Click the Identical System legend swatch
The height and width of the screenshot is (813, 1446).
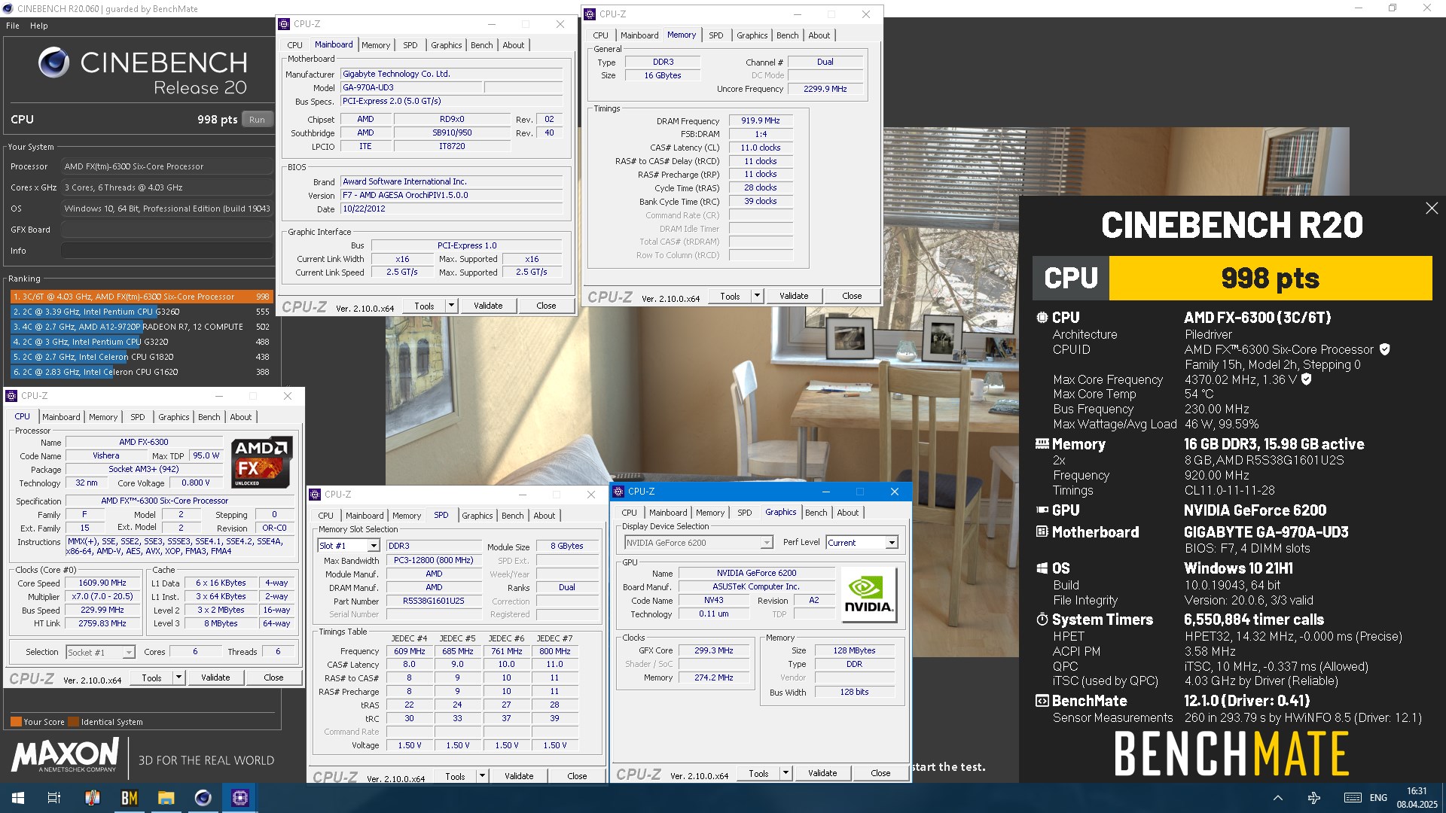coord(74,722)
